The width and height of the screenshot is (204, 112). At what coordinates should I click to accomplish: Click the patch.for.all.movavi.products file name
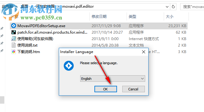pos(52,32)
